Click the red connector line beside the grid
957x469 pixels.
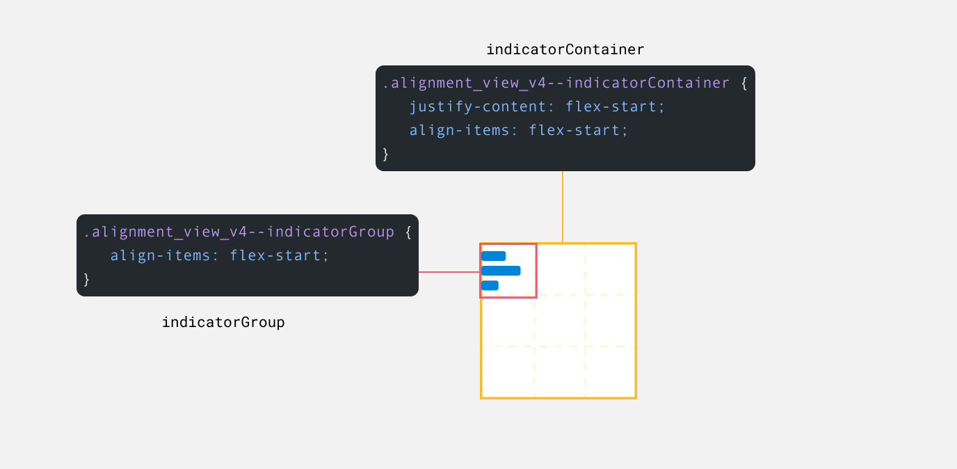click(x=449, y=272)
